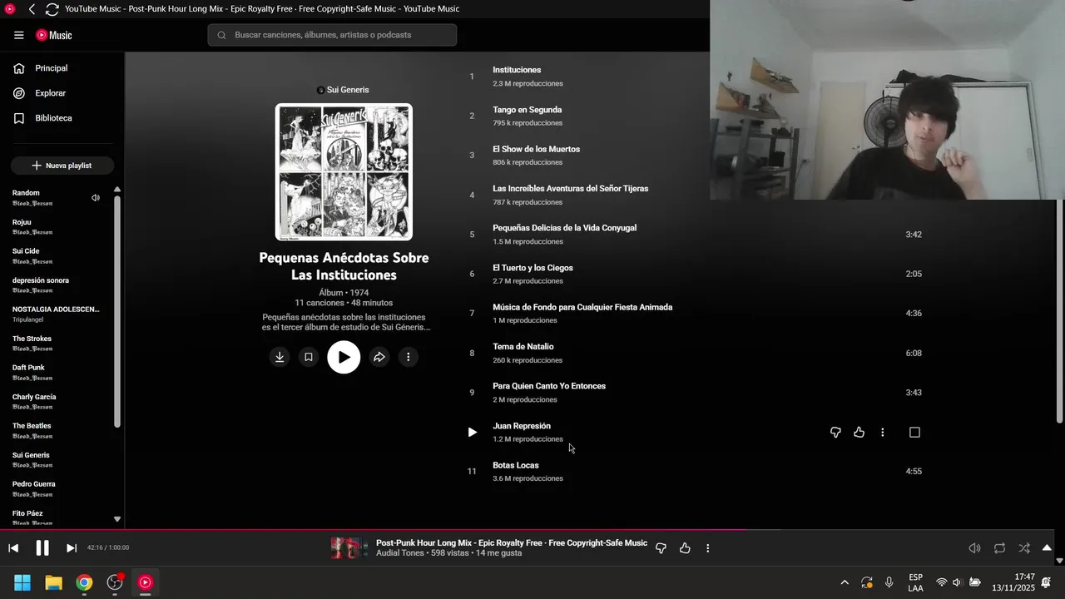Image resolution: width=1065 pixels, height=599 pixels.
Task: Skip to next track in player bar
Action: pyautogui.click(x=72, y=548)
